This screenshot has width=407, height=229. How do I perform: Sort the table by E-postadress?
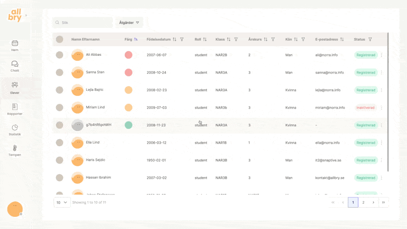click(342, 40)
